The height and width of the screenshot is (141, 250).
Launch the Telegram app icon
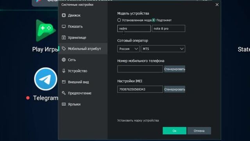click(46, 79)
